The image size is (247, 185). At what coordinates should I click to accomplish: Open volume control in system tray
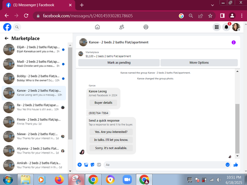[219, 180]
